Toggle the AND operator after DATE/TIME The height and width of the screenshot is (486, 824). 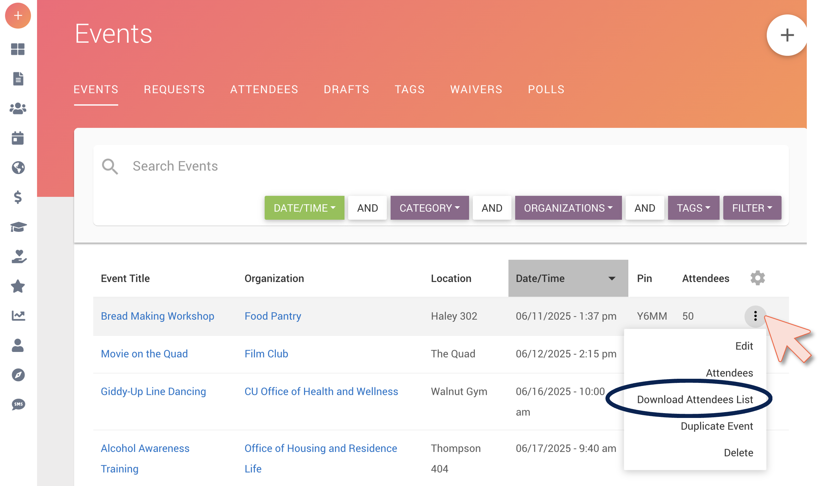367,208
